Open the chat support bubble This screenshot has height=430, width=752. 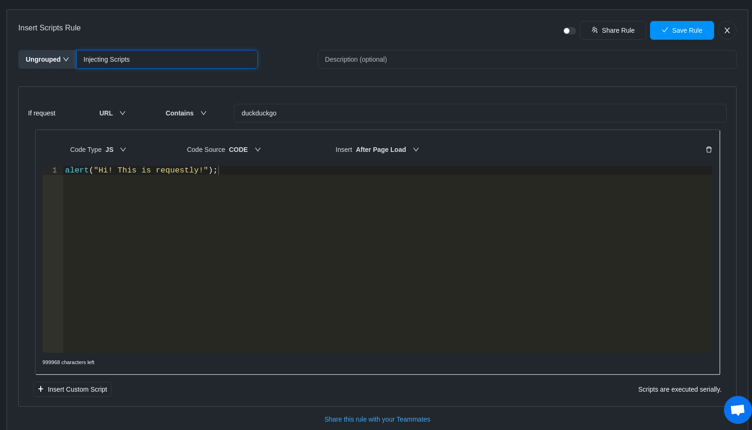pos(737,410)
